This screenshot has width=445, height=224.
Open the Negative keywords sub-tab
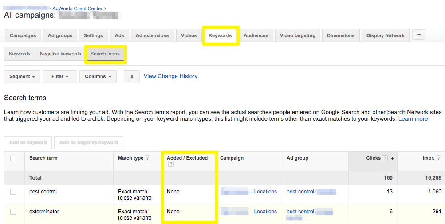coord(60,54)
